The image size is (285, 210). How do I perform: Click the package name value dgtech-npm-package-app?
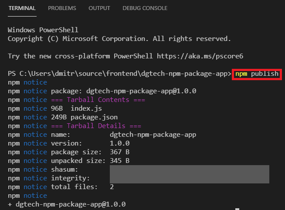(x=153, y=135)
